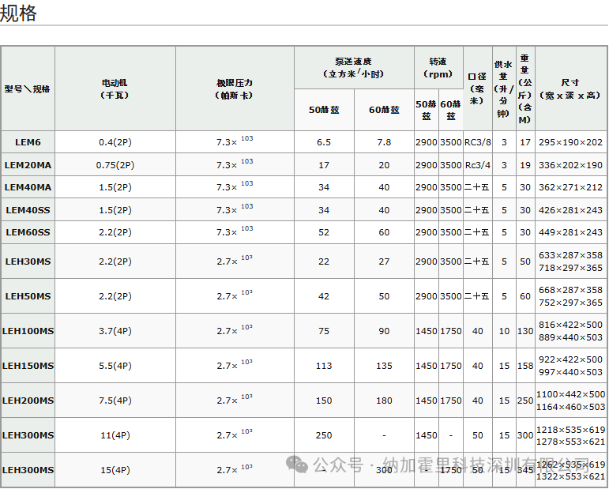Click the dimension 449×281×243

coord(570,232)
